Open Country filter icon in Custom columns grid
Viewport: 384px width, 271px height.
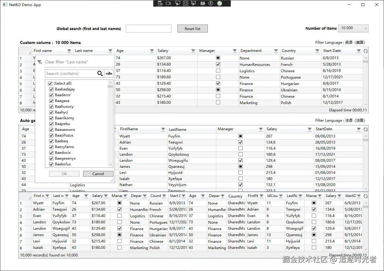click(x=317, y=51)
